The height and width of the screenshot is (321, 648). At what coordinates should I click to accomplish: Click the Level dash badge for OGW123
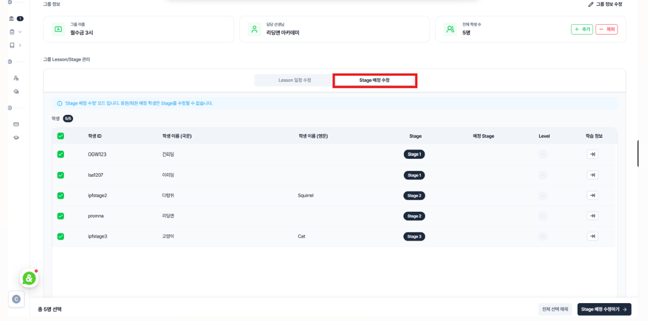(542, 154)
